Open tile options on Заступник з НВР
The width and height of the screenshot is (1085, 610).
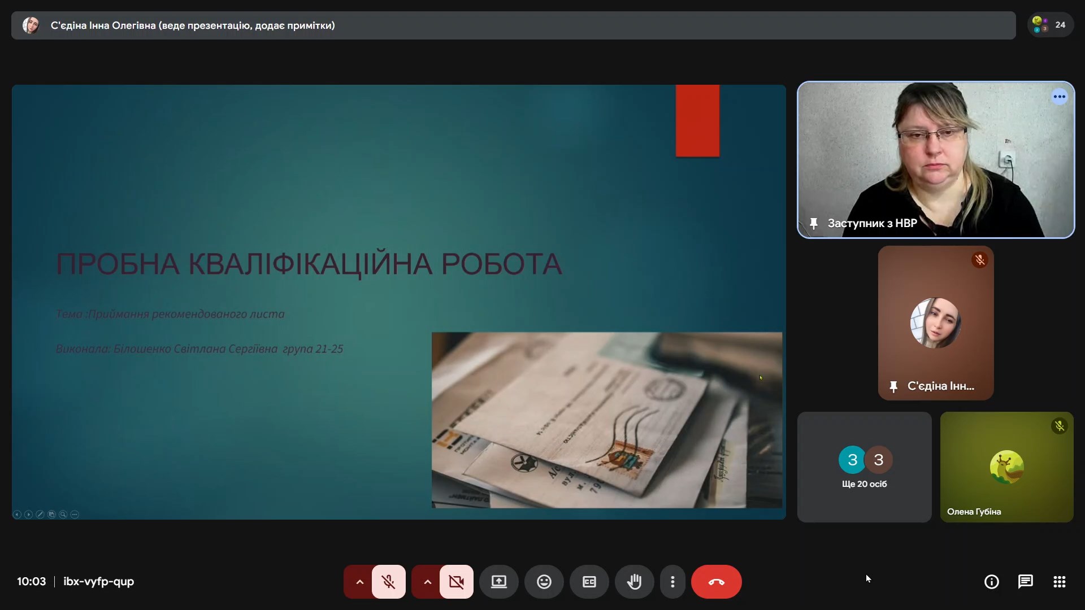click(1059, 97)
